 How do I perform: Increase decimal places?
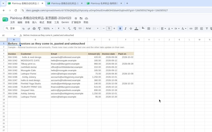pos(75,29)
